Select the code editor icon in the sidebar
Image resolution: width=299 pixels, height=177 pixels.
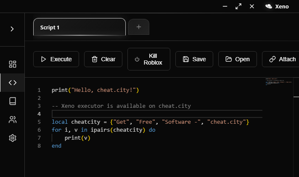12,83
